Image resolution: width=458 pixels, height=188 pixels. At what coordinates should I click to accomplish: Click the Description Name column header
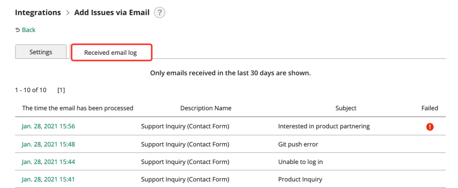pos(206,108)
